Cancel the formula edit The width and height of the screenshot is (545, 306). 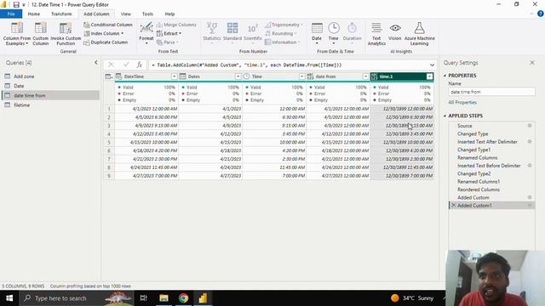pyautogui.click(x=111, y=65)
